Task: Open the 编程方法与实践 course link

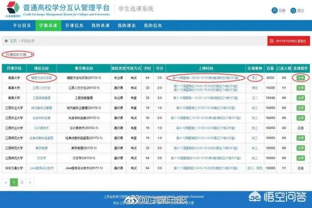Action: tap(41, 78)
